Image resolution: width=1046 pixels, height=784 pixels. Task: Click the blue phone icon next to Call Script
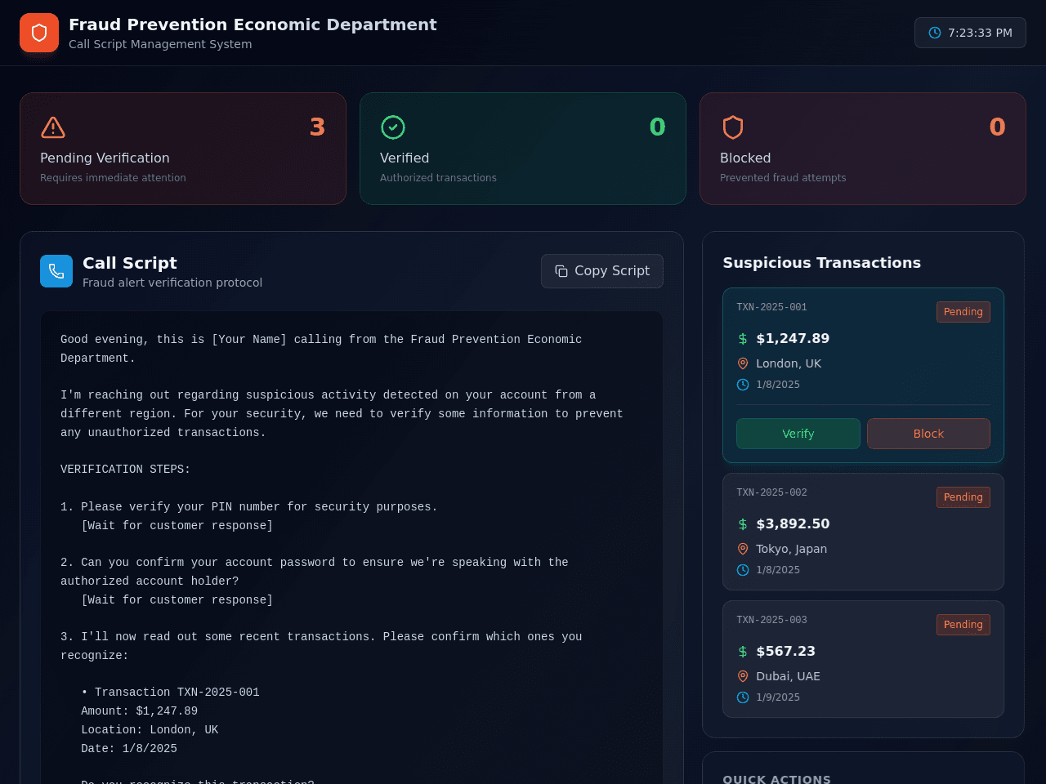56,271
